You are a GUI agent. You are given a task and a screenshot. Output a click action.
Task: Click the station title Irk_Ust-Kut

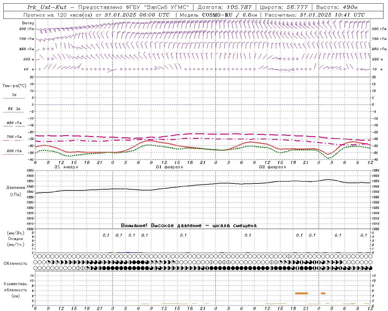pyautogui.click(x=47, y=7)
